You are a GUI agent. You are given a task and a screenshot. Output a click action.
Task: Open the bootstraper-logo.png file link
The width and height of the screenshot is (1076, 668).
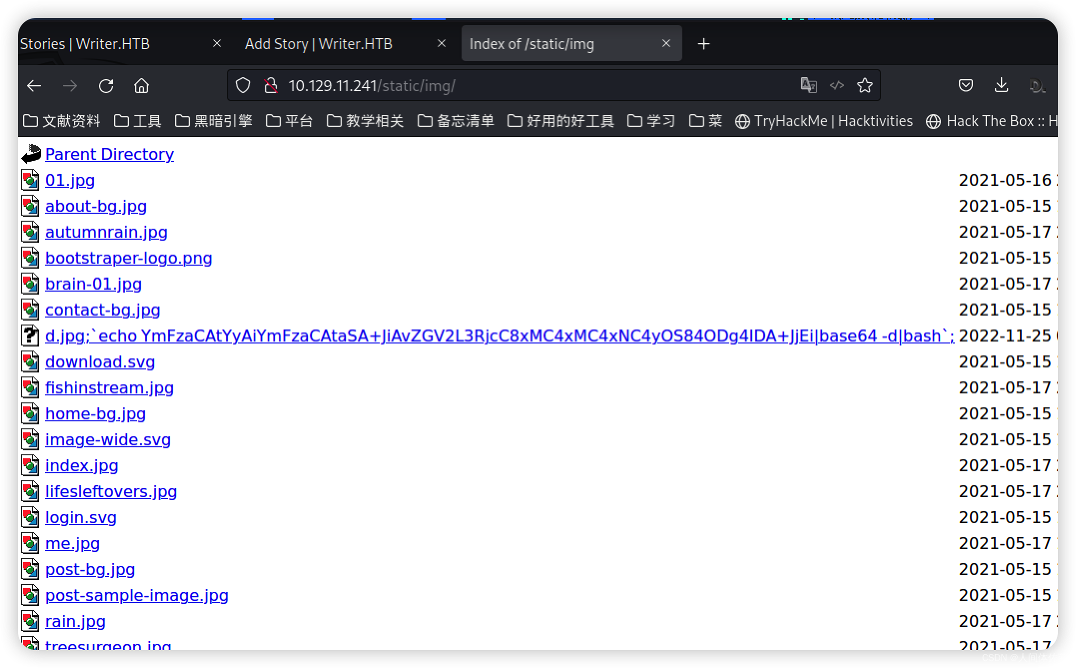128,258
